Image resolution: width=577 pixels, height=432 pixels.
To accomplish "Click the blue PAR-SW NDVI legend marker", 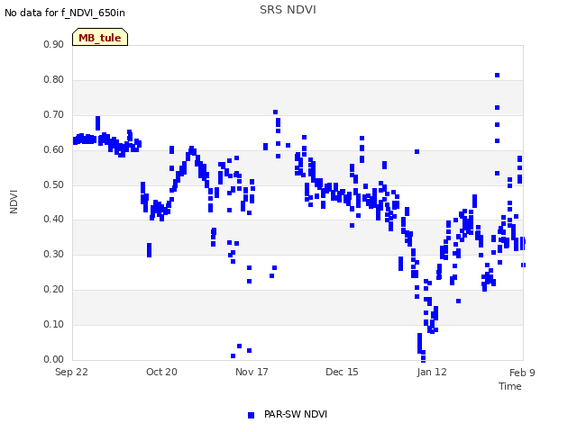I will coord(251,415).
